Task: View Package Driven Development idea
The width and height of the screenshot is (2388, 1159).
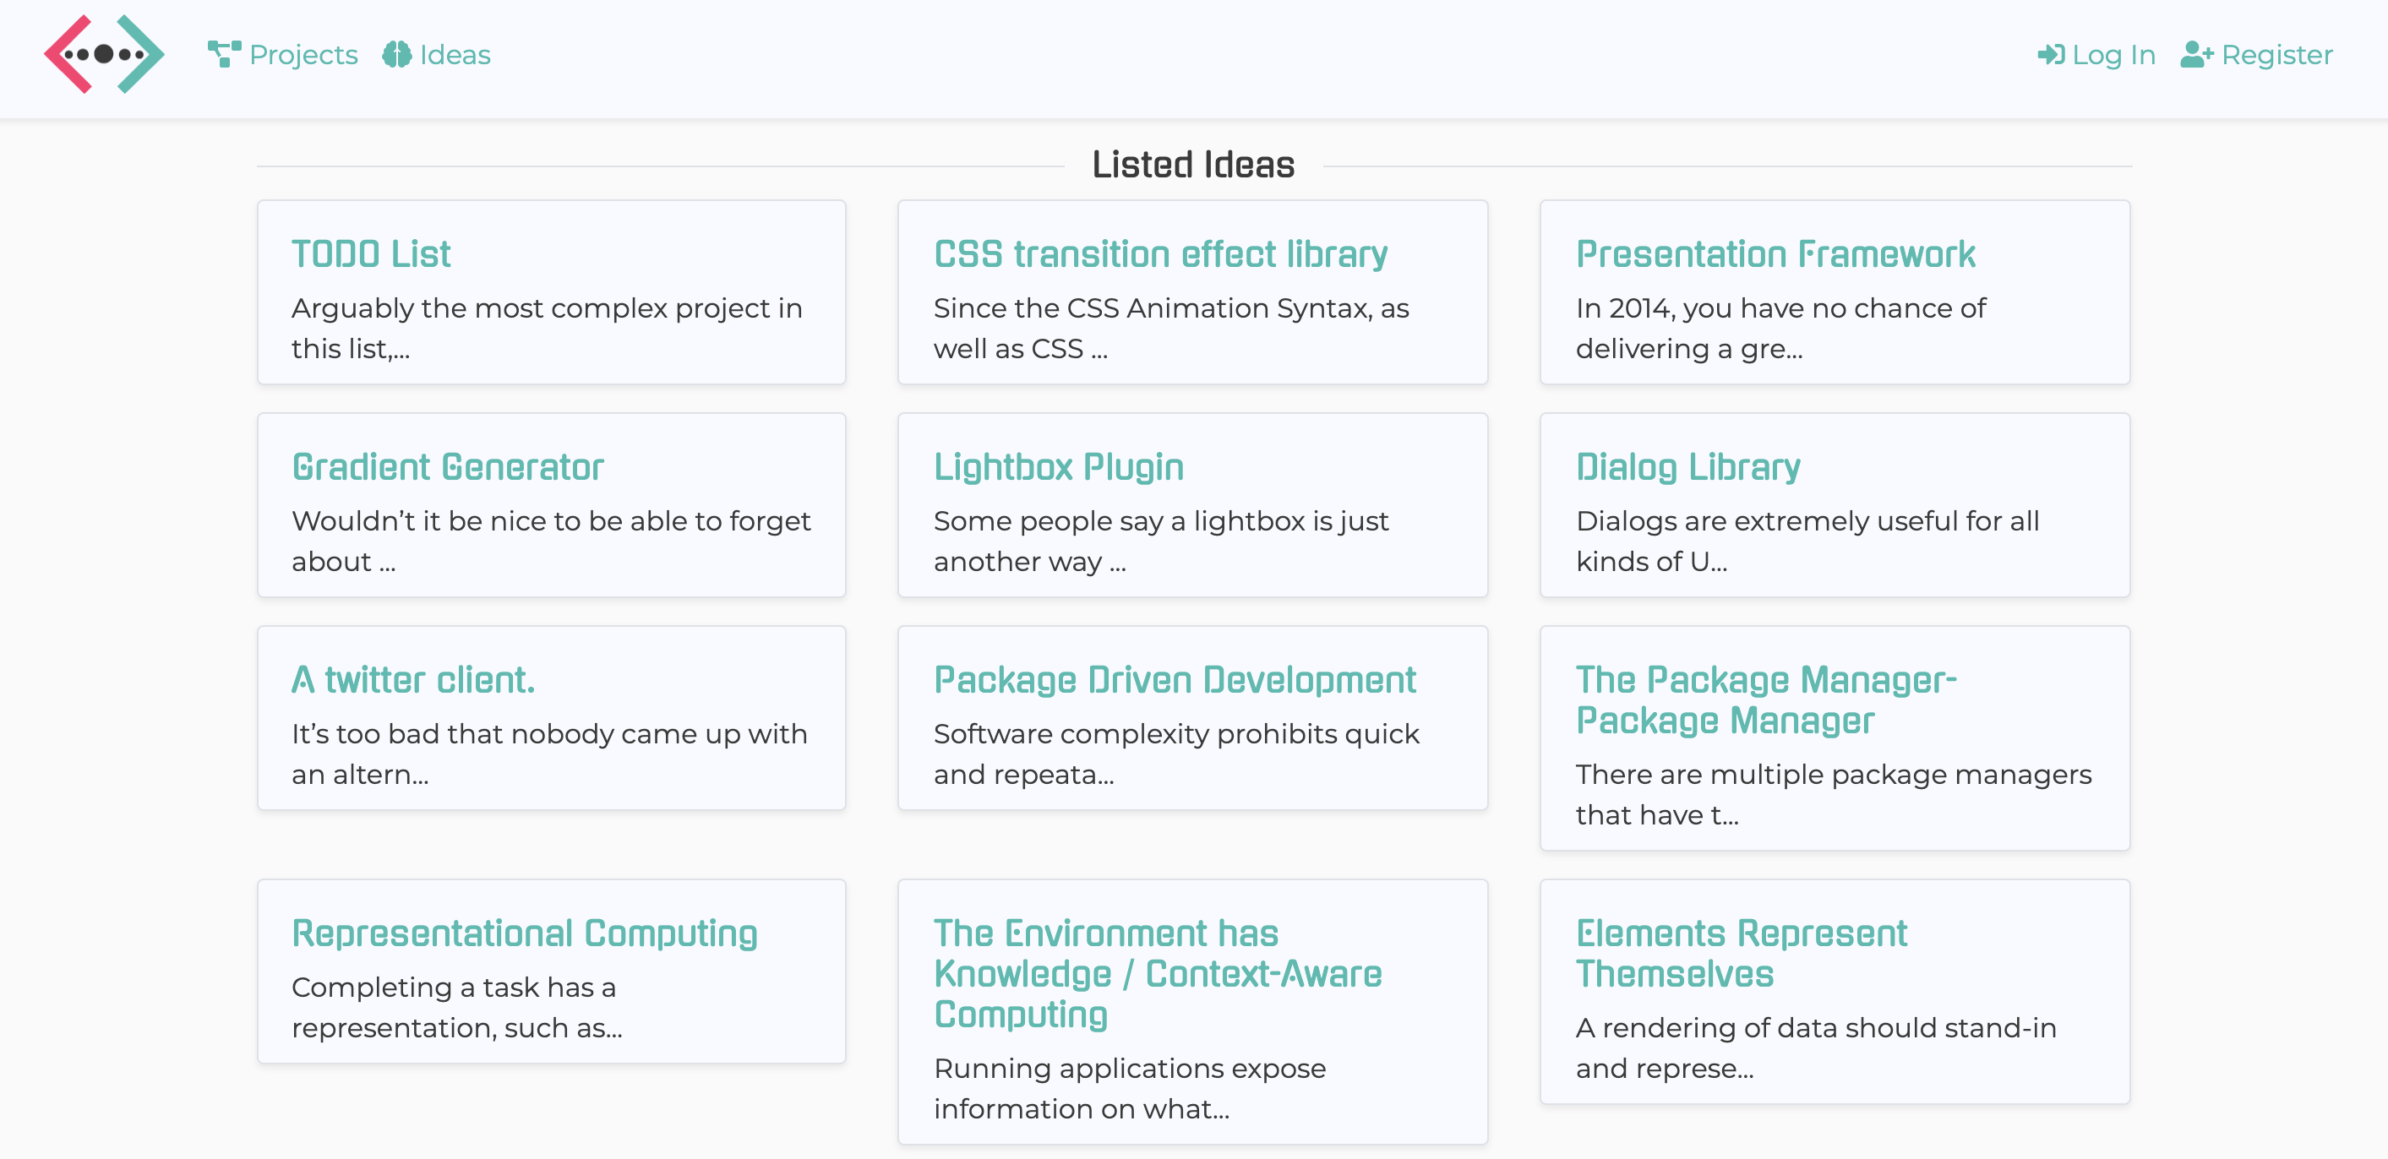Action: point(1175,680)
